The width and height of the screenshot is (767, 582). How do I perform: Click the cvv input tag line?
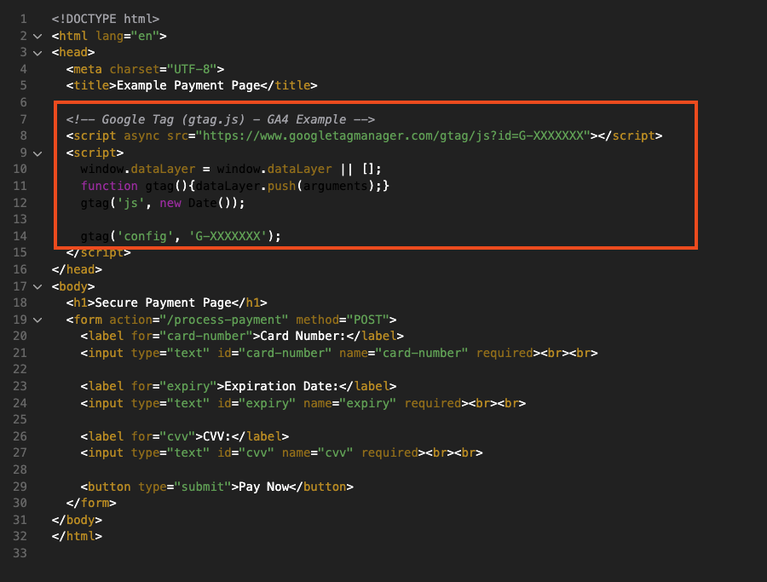[x=281, y=452]
